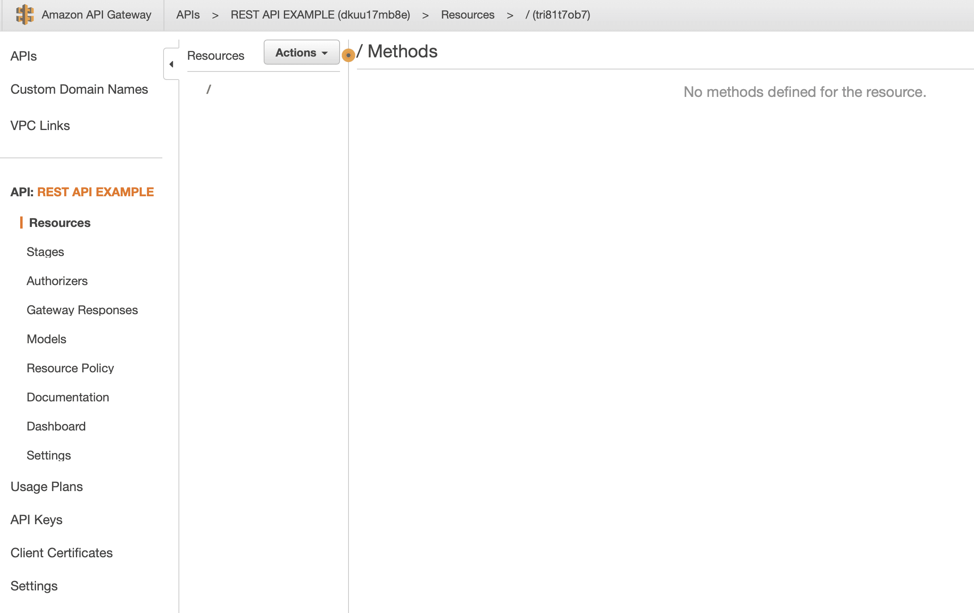Click the Amazon API Gateway logo icon

(x=25, y=15)
